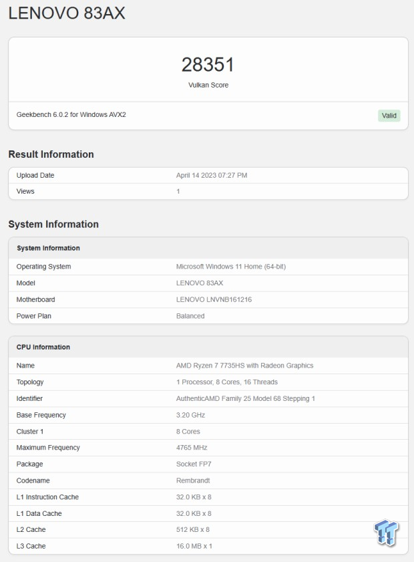
Task: Click the Base Frequency label
Action: point(41,415)
